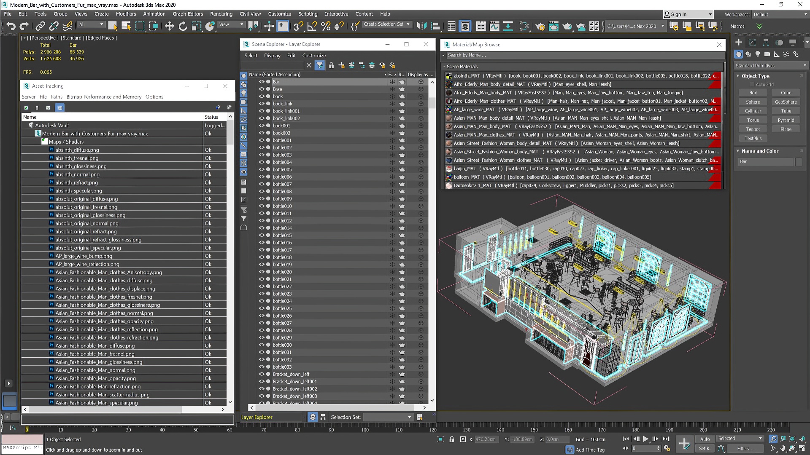
Task: Toggle freeze column for bottle005 layer
Action: (x=392, y=169)
